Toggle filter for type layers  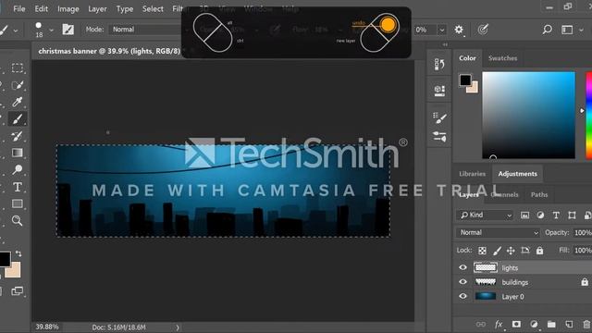[x=556, y=216]
